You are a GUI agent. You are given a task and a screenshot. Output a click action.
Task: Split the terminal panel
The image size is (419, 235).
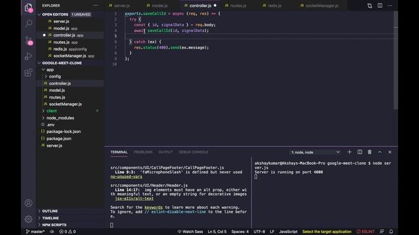click(x=359, y=152)
